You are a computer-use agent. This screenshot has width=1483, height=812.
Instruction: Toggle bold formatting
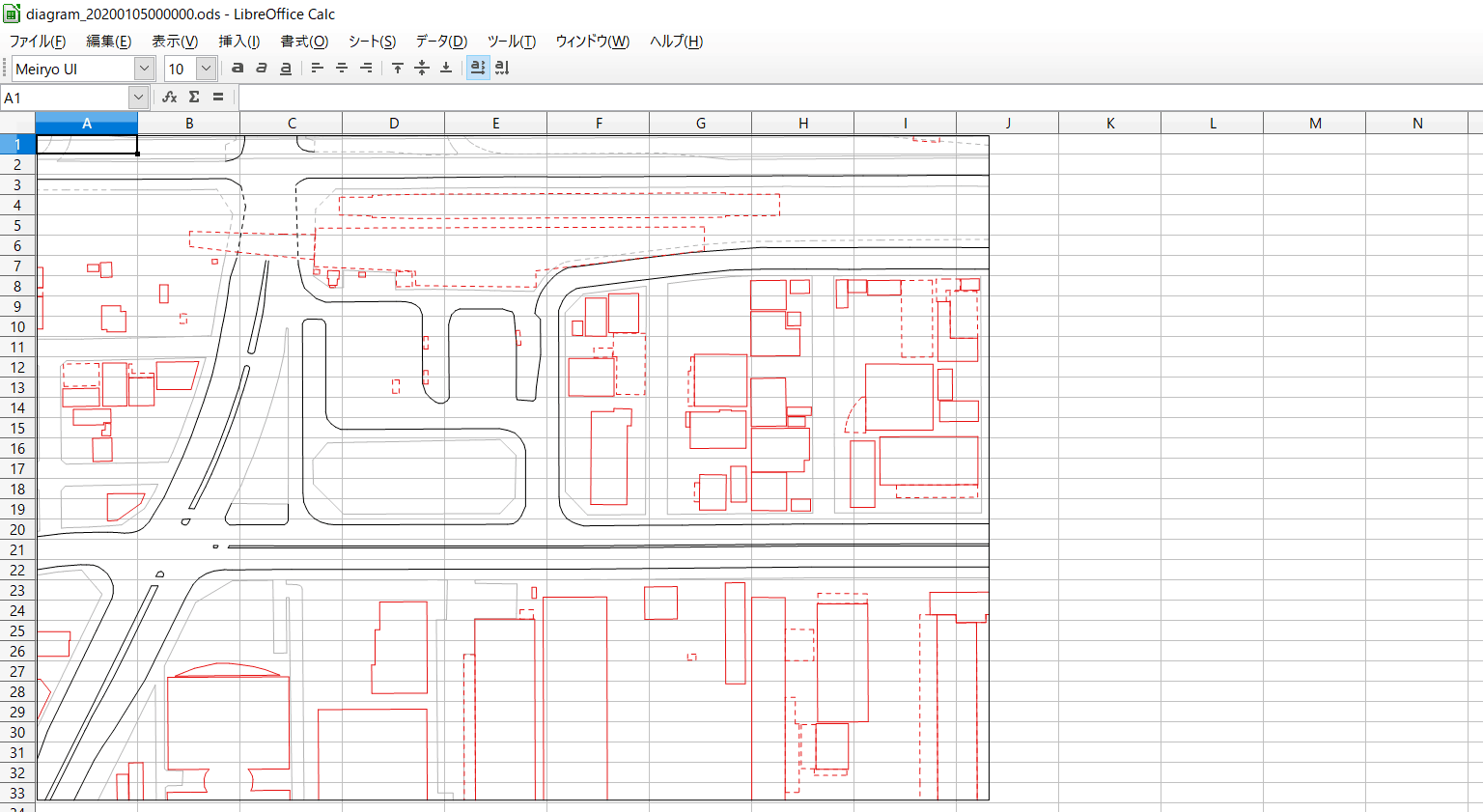pyautogui.click(x=238, y=69)
